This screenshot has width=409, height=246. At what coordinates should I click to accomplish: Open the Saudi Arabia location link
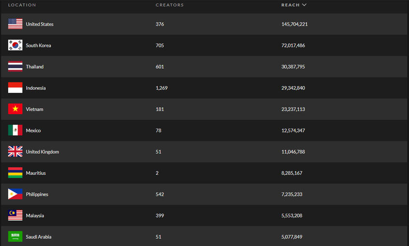pyautogui.click(x=39, y=237)
